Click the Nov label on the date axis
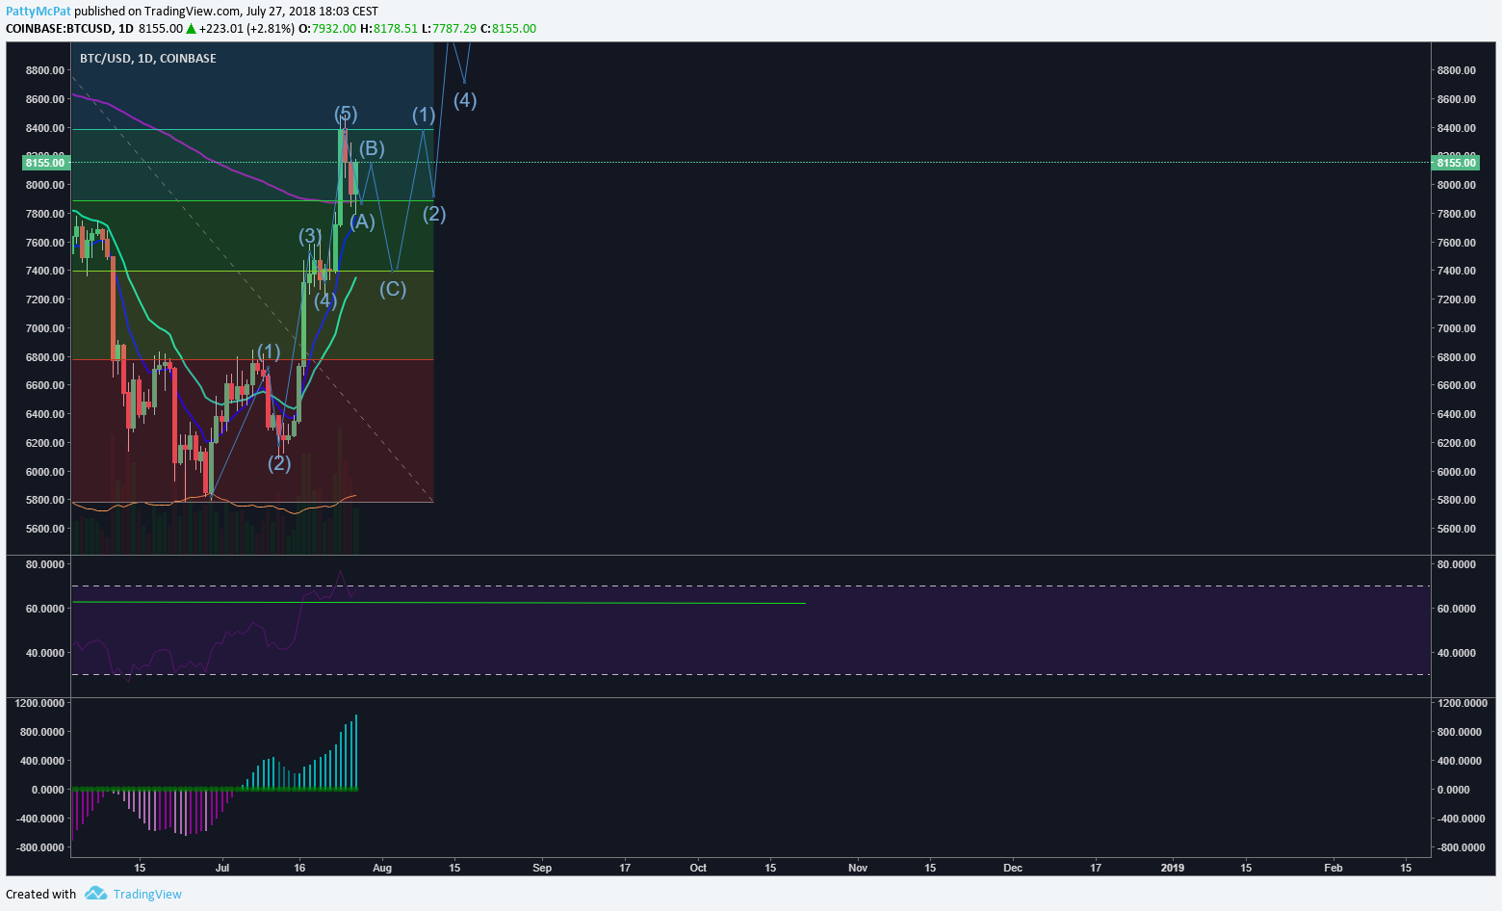The image size is (1502, 911). [x=858, y=868]
